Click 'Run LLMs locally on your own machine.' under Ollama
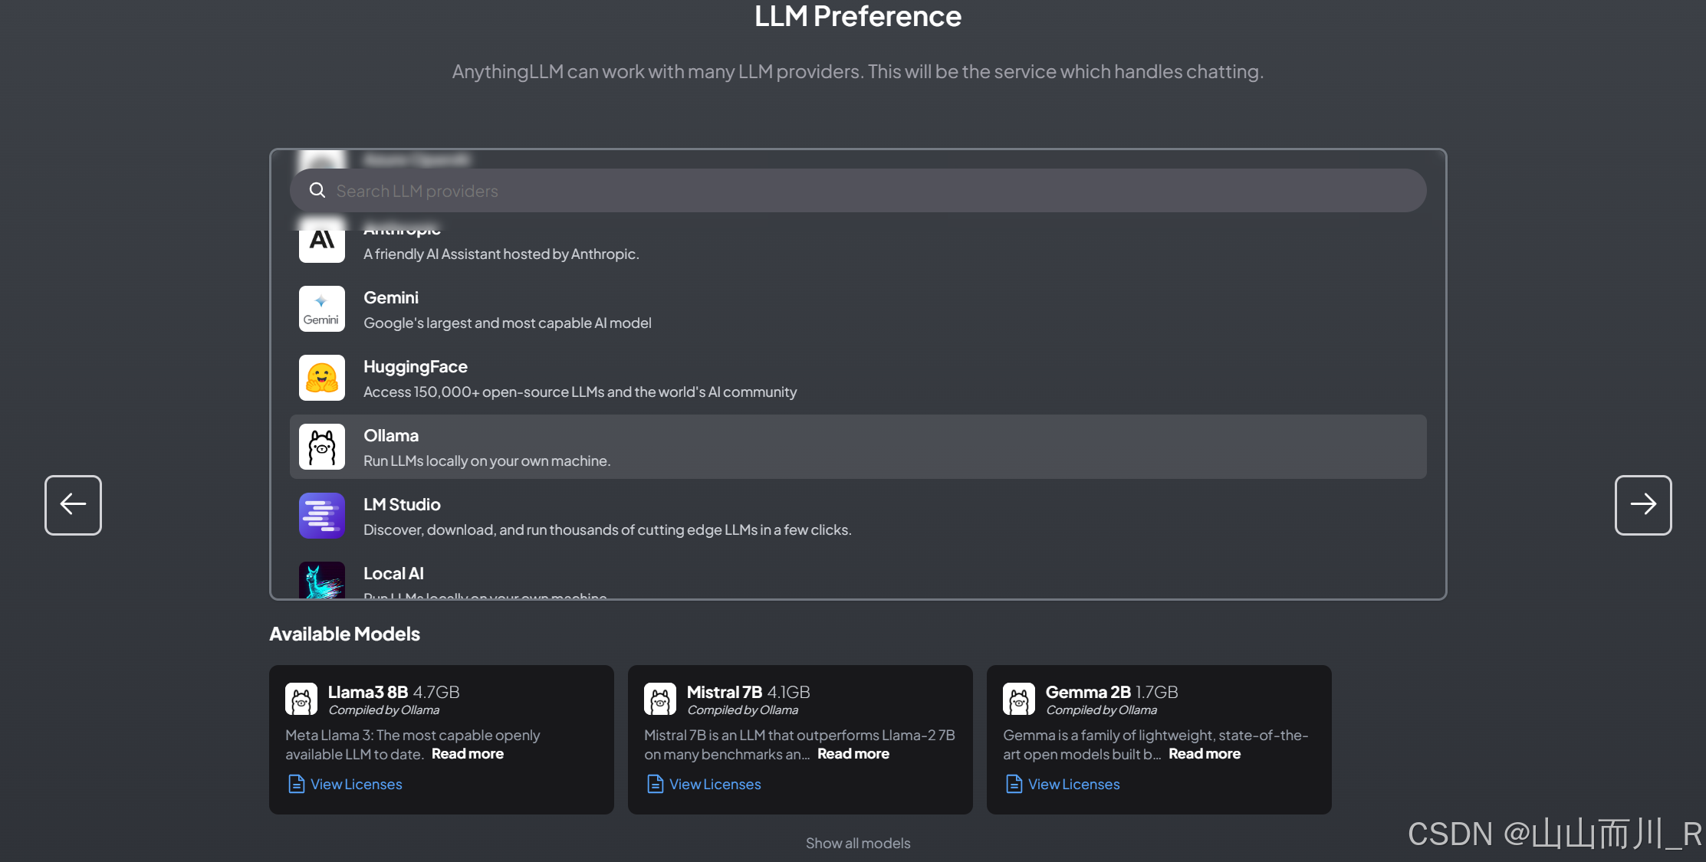The height and width of the screenshot is (862, 1706). (x=487, y=461)
